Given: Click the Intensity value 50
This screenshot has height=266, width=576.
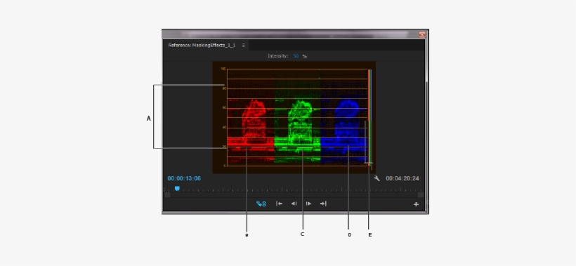Looking at the screenshot, I should click(x=296, y=56).
